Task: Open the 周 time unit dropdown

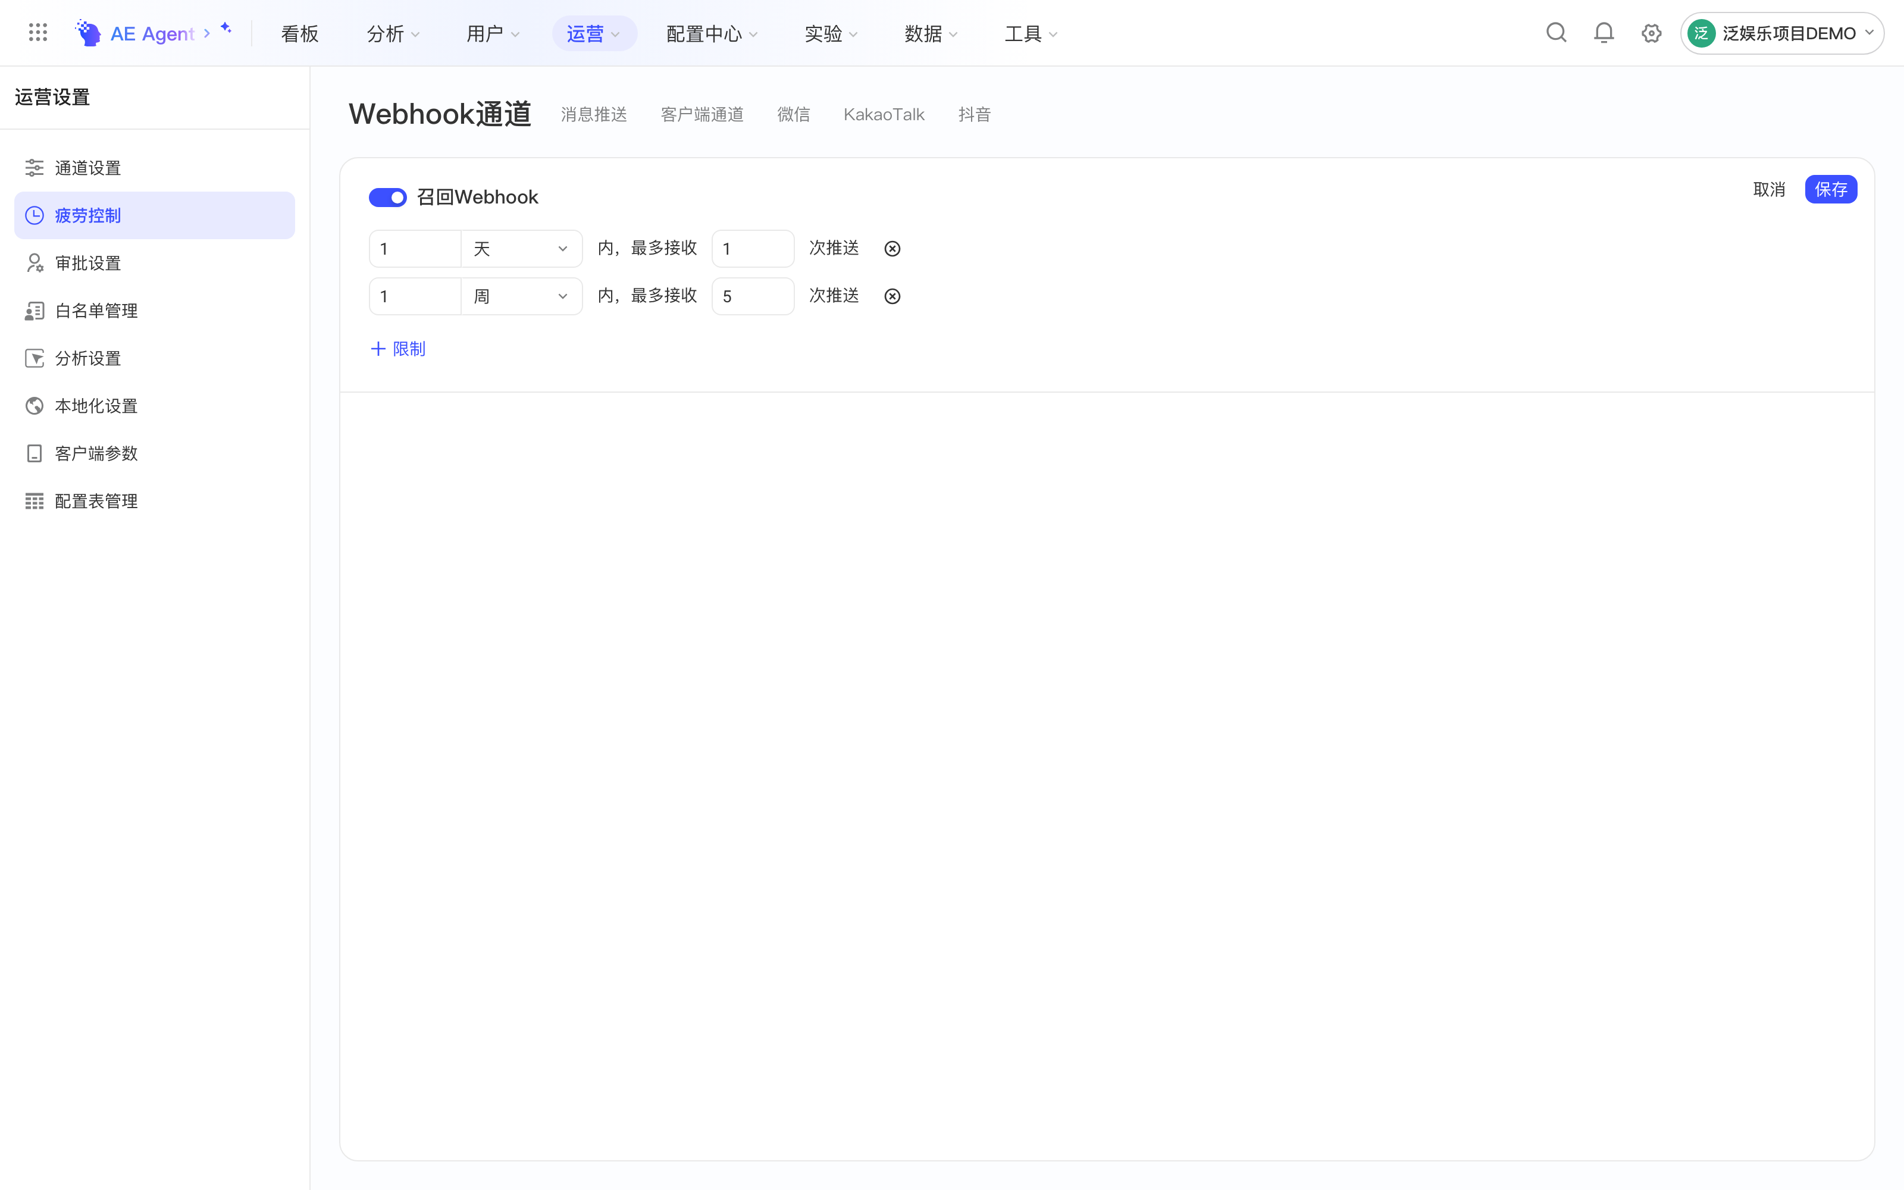Action: point(521,297)
